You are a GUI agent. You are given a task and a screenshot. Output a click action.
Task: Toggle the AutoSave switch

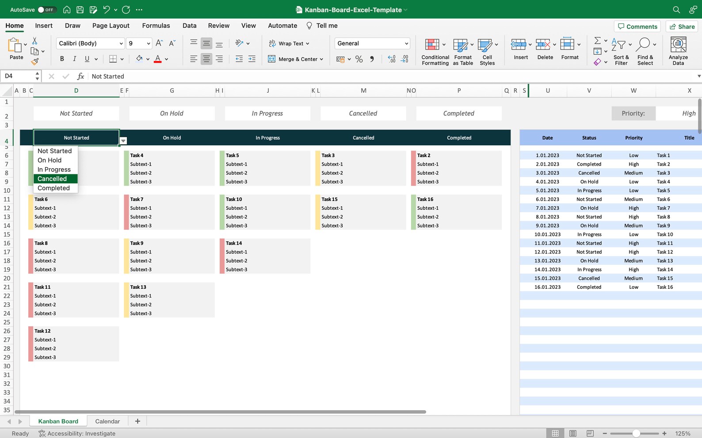(46, 10)
